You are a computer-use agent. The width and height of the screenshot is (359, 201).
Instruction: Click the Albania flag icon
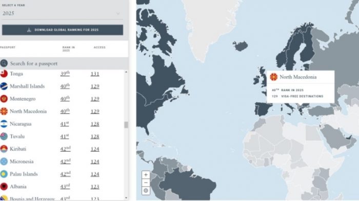pyautogui.click(x=4, y=187)
